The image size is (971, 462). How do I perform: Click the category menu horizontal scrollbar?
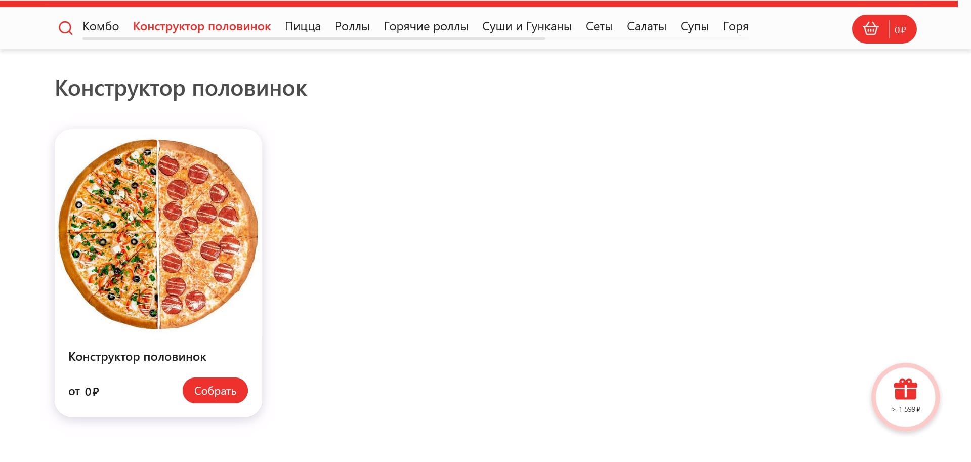(314, 38)
